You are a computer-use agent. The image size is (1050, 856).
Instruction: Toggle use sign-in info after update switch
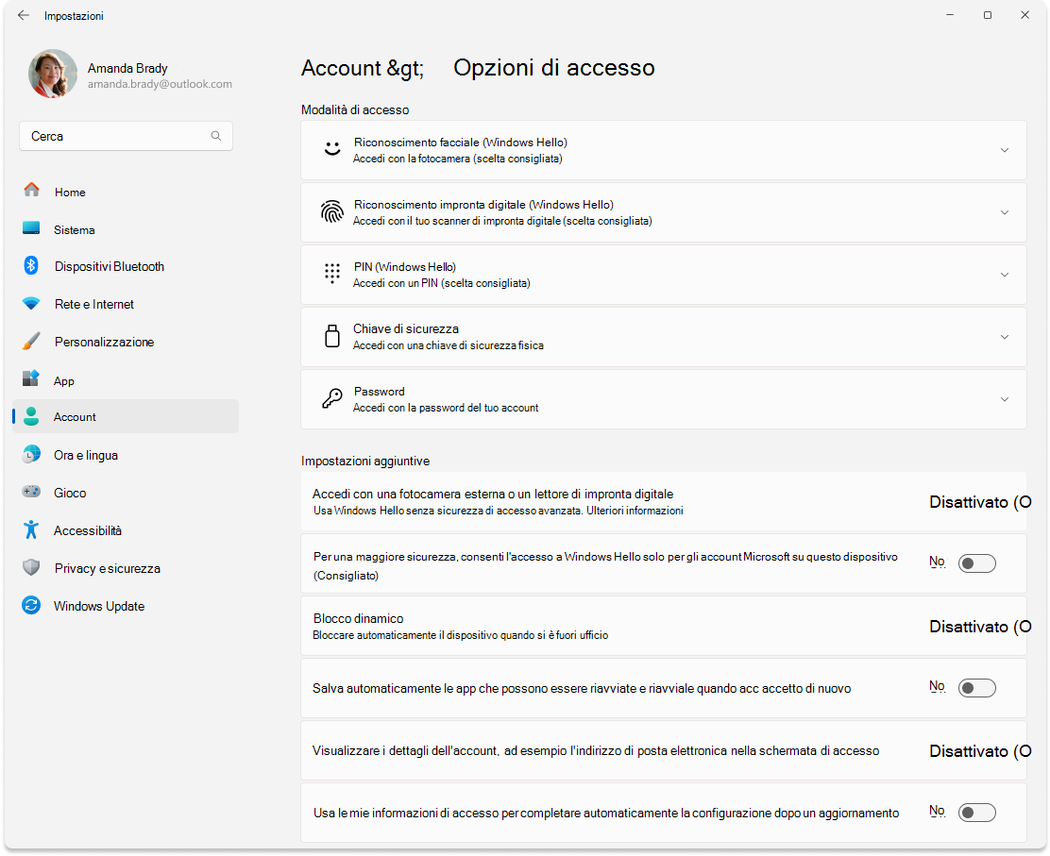977,813
